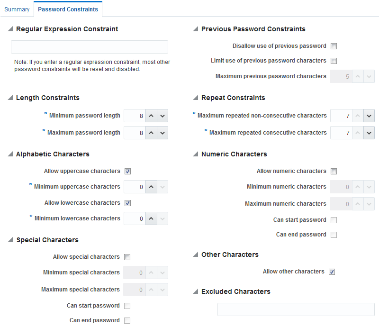Toggle Allow other characters checkbox
This screenshot has height=327, width=379.
pyautogui.click(x=332, y=272)
